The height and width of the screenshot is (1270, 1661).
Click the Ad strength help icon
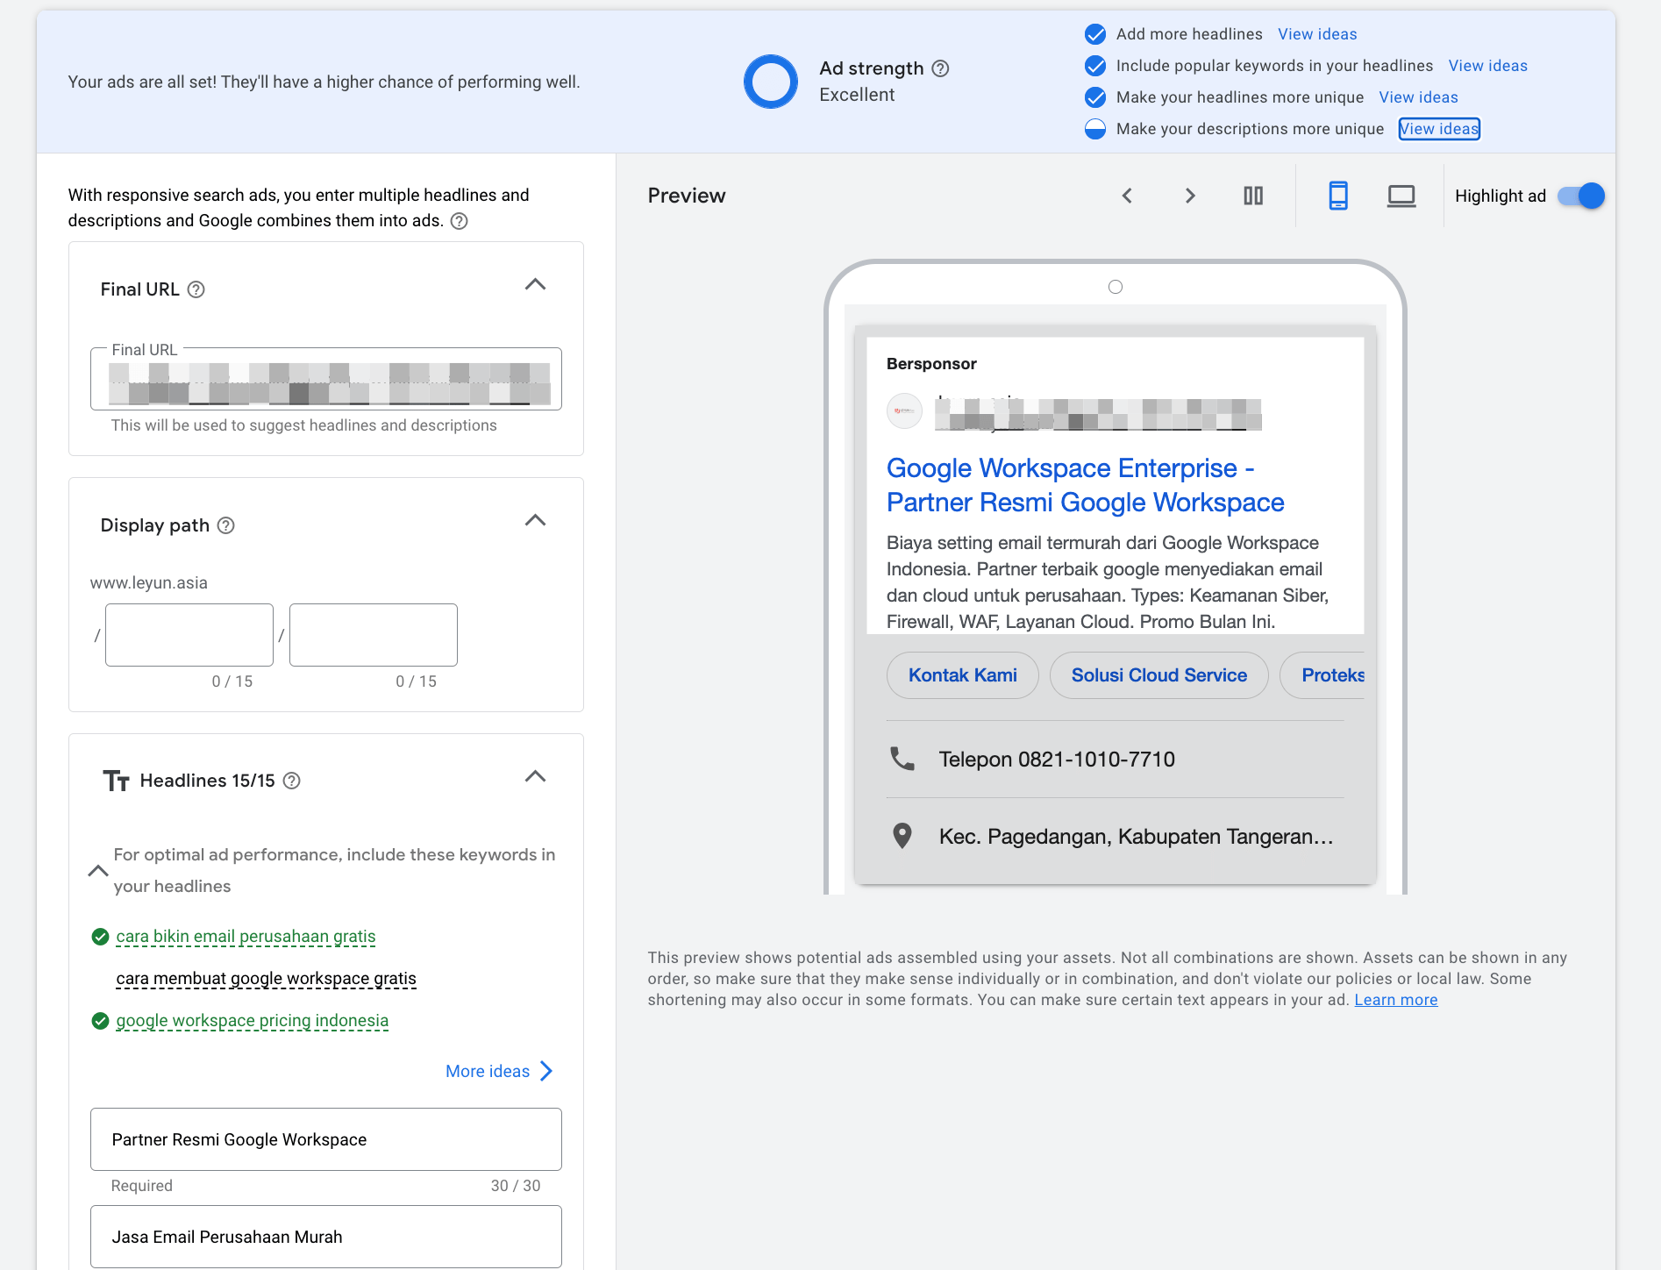point(940,68)
